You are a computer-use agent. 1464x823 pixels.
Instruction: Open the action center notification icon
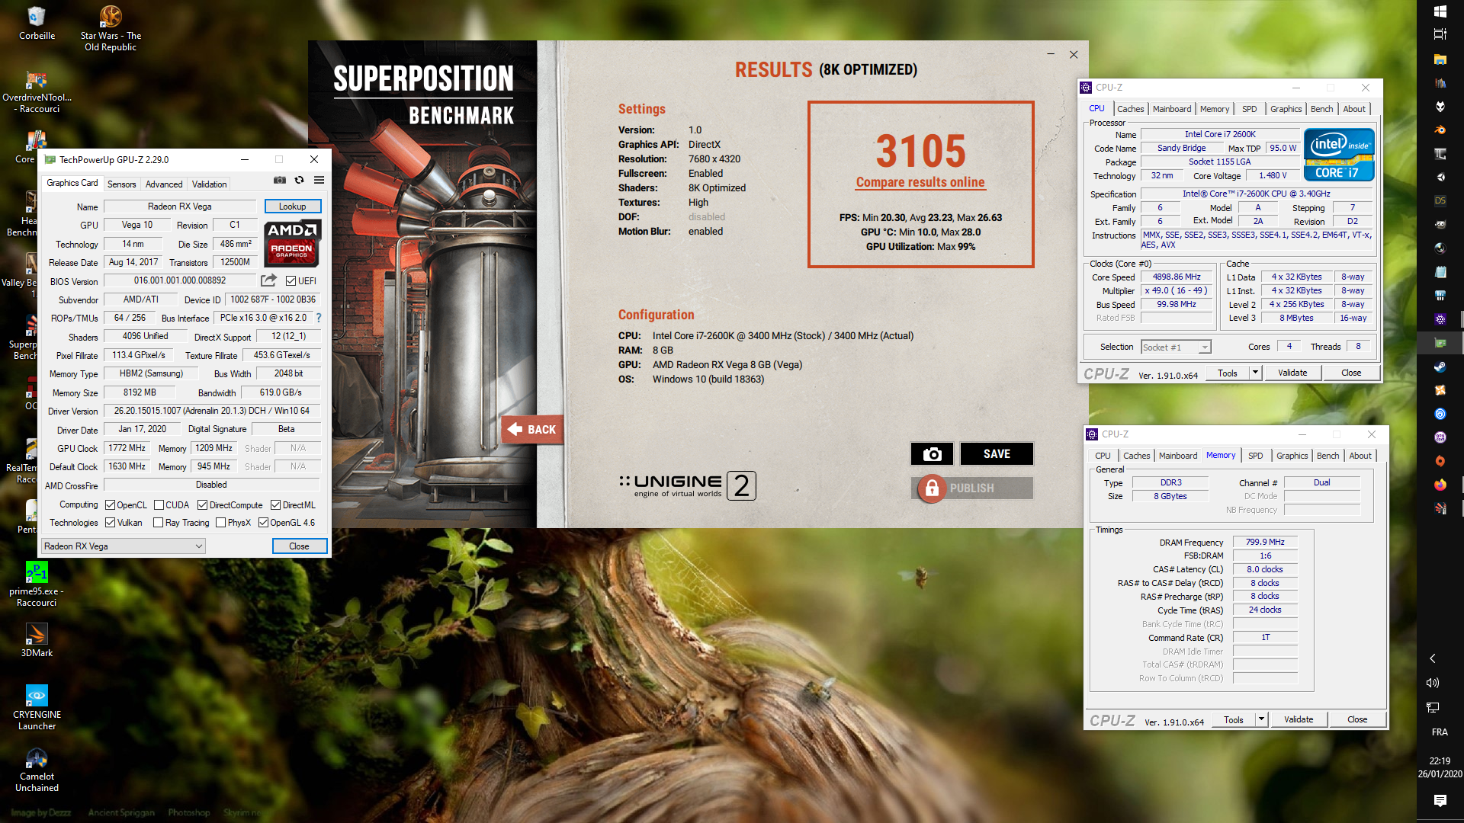[1440, 800]
